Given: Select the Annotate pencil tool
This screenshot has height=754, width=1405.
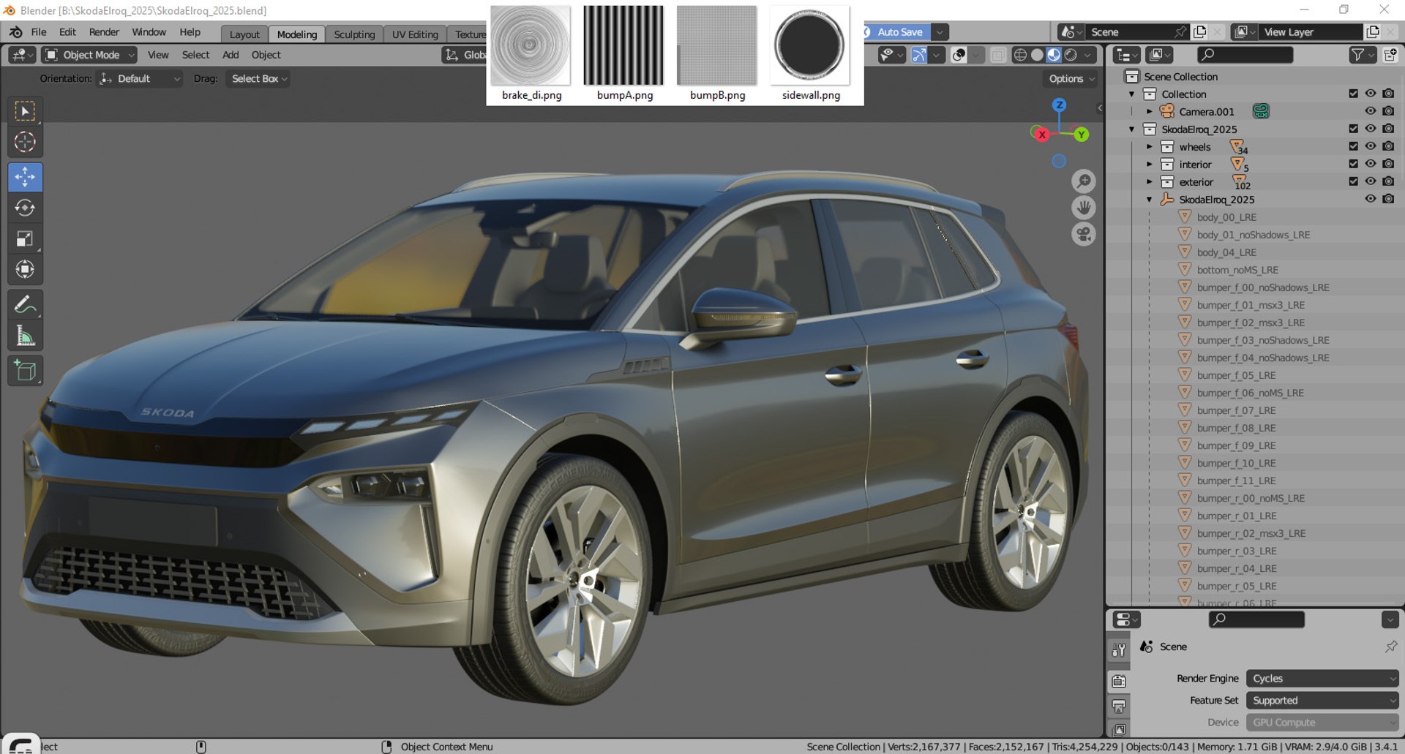Looking at the screenshot, I should [x=25, y=304].
